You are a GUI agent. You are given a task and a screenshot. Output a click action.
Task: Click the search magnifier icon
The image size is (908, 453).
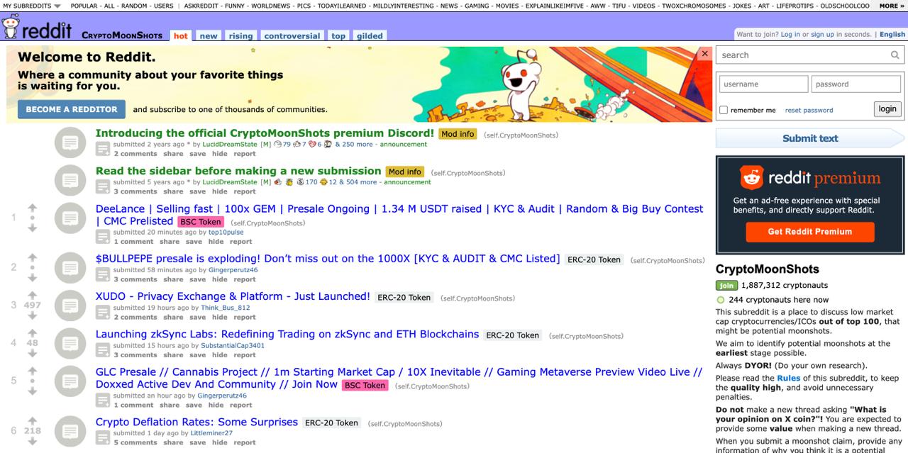click(x=895, y=55)
